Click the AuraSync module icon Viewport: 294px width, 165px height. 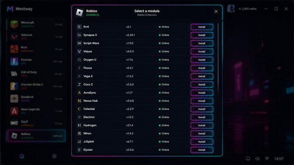(x=79, y=93)
